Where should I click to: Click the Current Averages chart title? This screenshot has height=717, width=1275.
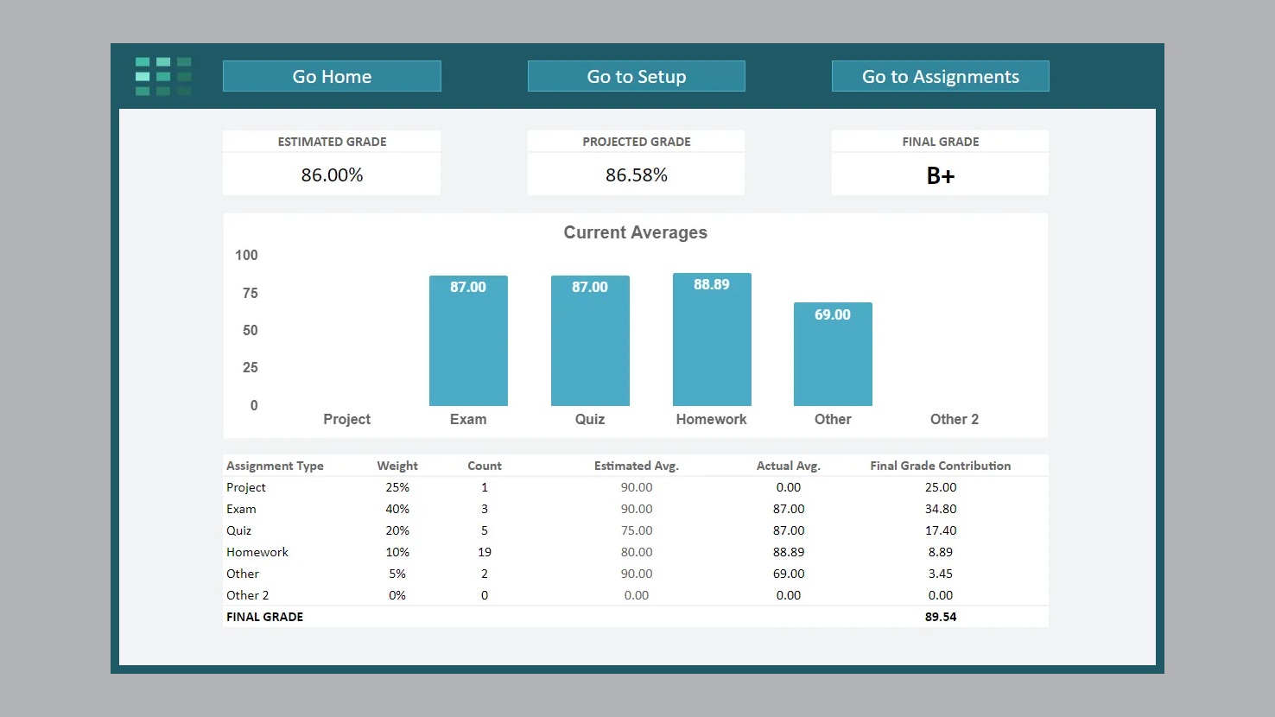point(635,232)
